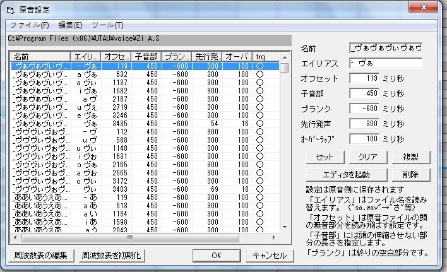The image size is (447, 272).
Task: Sort by ブラン… blank column header
Action: coord(177,56)
